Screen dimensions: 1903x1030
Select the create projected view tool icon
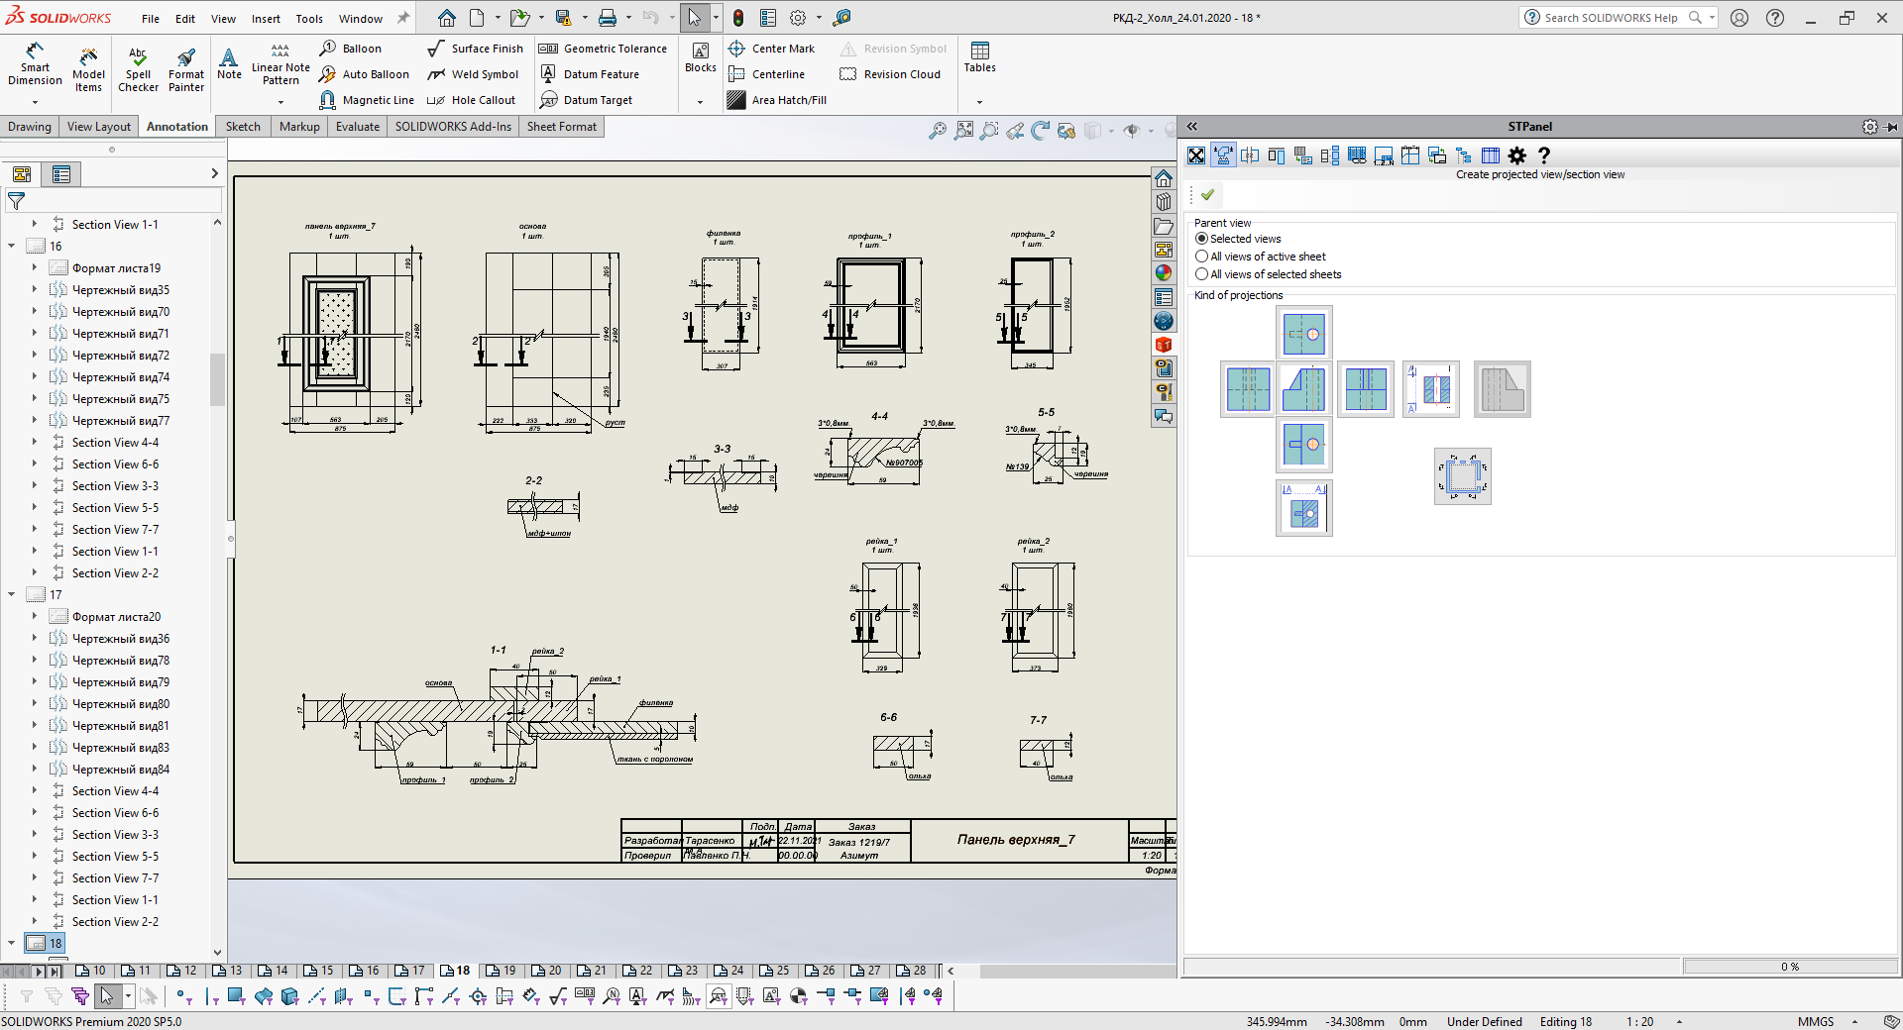tap(1224, 155)
